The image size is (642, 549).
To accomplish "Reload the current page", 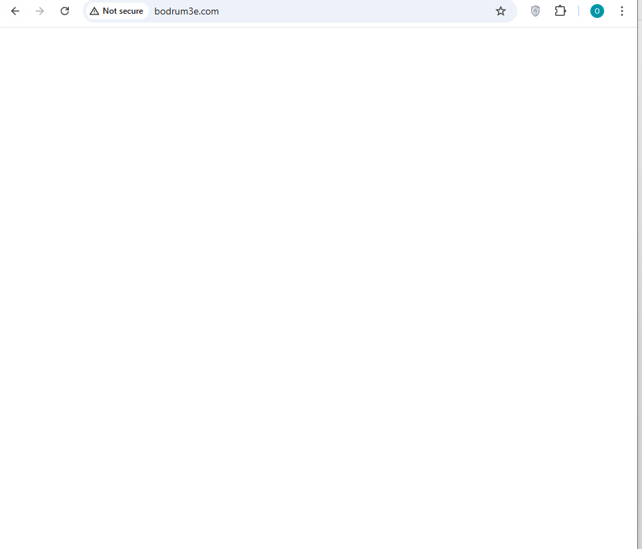I will [65, 11].
